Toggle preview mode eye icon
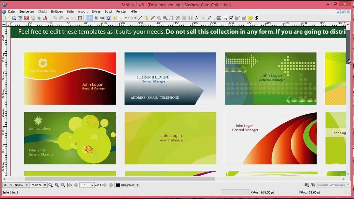 [x=313, y=185]
